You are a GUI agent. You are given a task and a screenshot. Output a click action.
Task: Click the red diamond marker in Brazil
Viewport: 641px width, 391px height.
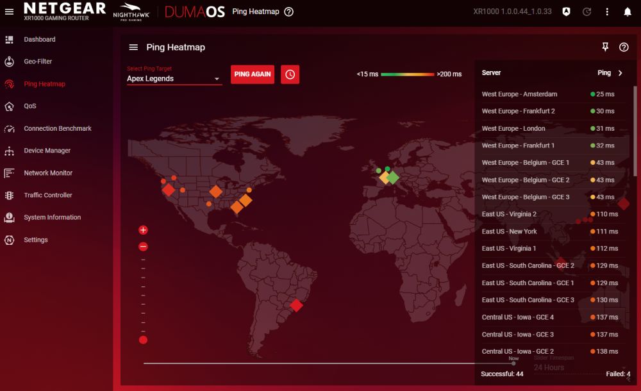click(296, 305)
